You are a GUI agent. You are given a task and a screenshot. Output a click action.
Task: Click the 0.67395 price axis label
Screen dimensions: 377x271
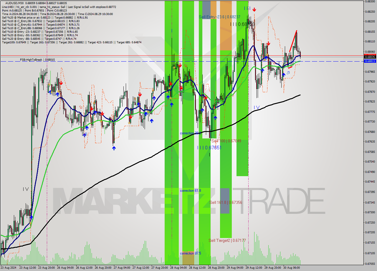370,192
